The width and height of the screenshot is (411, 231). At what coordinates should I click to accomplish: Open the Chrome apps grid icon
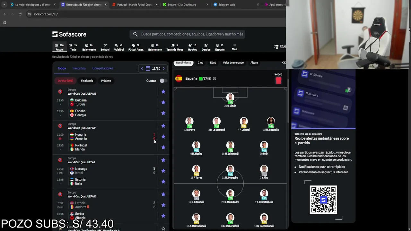4,22
